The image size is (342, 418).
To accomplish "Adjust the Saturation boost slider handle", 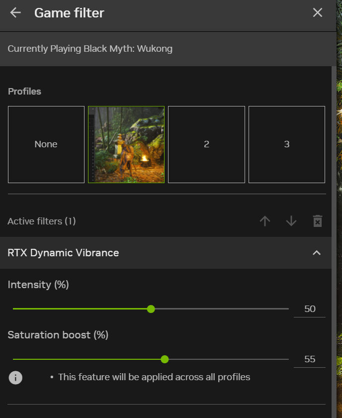I will [165, 359].
